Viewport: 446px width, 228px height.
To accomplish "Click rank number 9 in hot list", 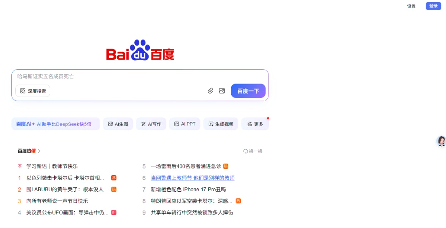I will 144,213.
